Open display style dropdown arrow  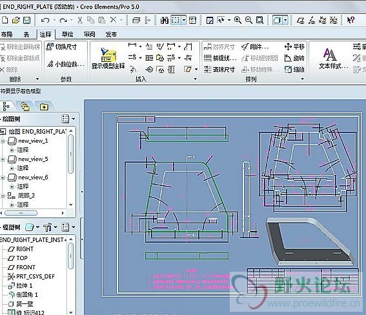[286, 20]
